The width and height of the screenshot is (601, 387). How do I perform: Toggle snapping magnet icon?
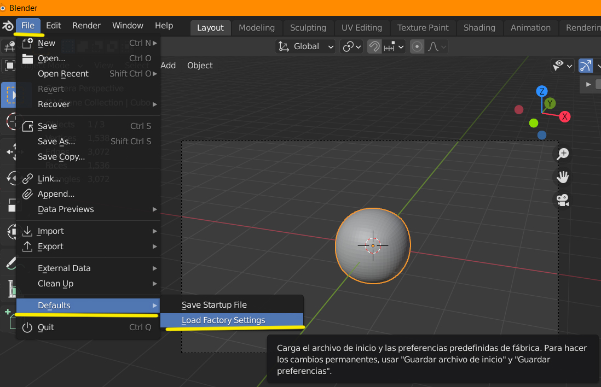374,46
